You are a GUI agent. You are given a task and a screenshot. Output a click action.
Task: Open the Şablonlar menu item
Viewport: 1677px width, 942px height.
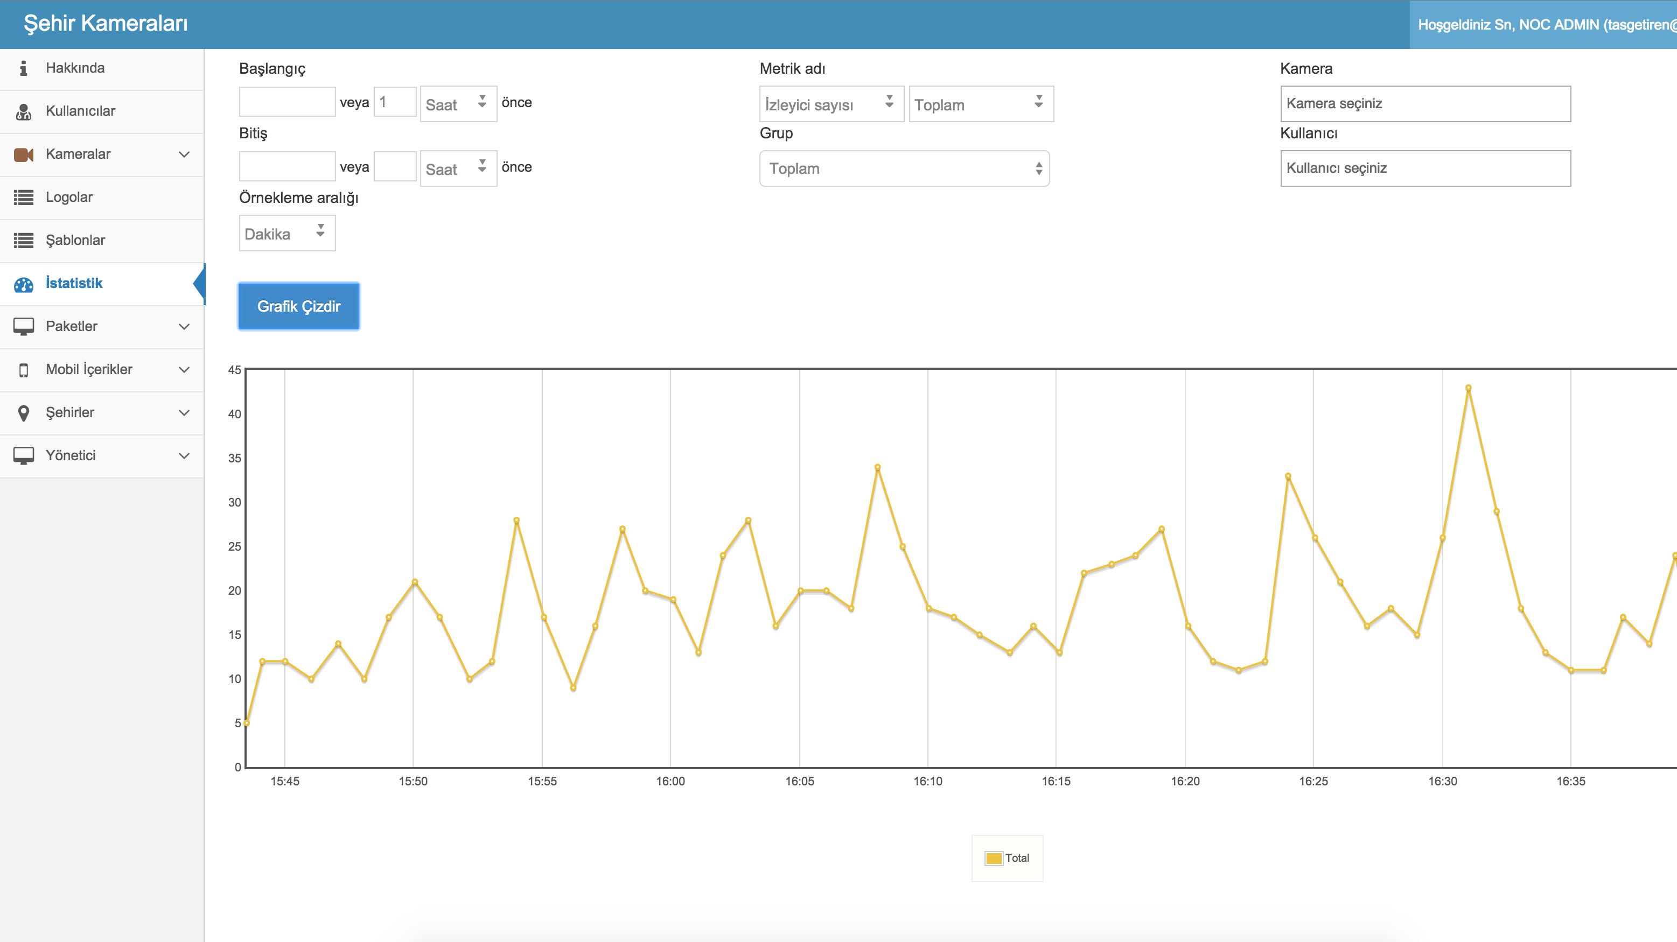point(102,241)
